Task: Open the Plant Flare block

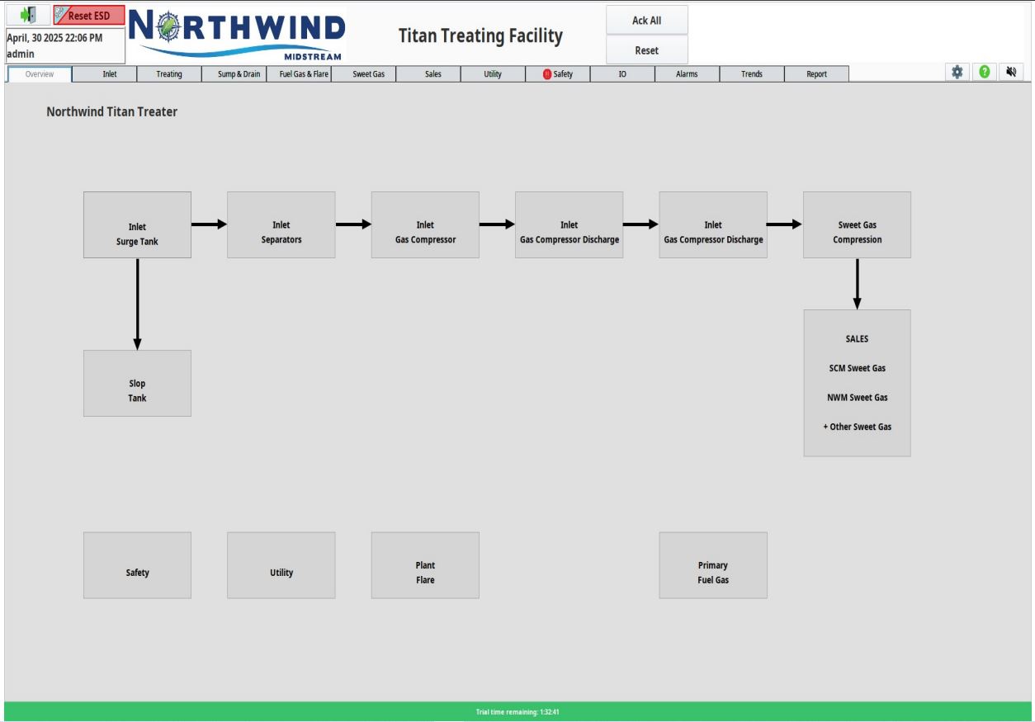Action: pos(425,565)
